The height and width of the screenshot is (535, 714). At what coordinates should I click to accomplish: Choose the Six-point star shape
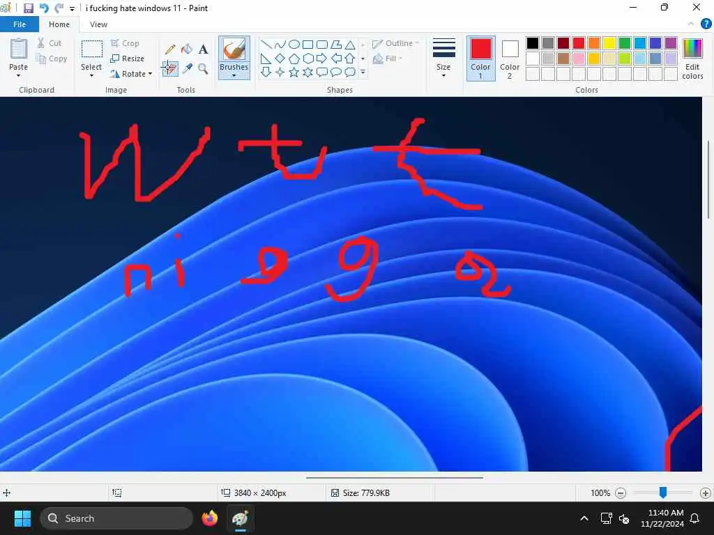tap(307, 72)
